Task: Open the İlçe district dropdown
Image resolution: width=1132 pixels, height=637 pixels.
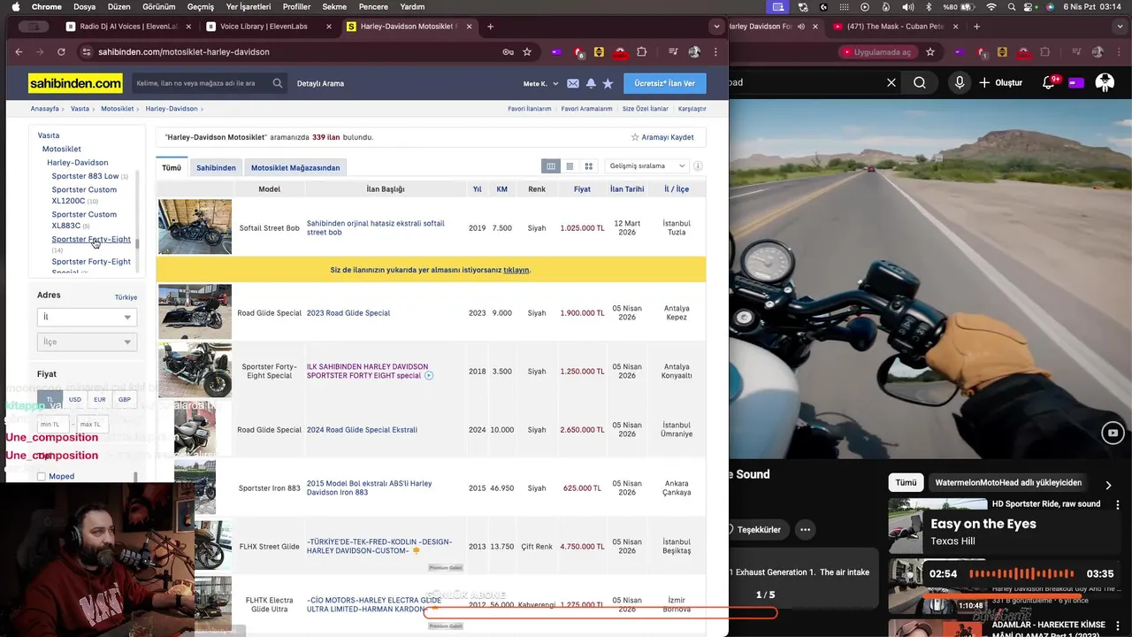Action: coord(87,342)
